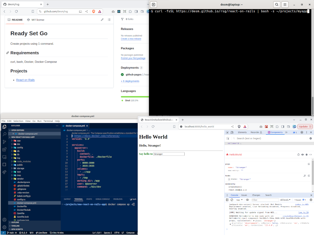Click the 'Say hello to' text field
The width and height of the screenshot is (314, 235).
[169, 154]
